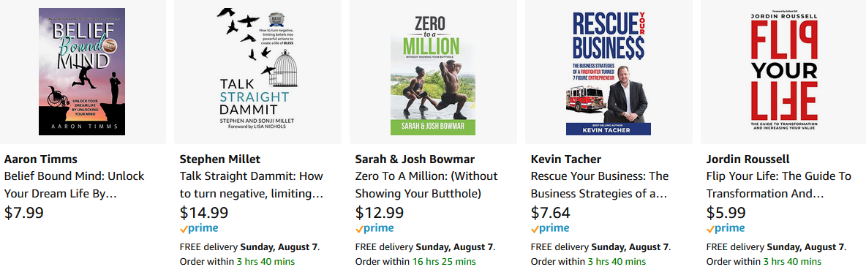Open the Belief Bound Mind title link
866x275 pixels.
click(75, 185)
